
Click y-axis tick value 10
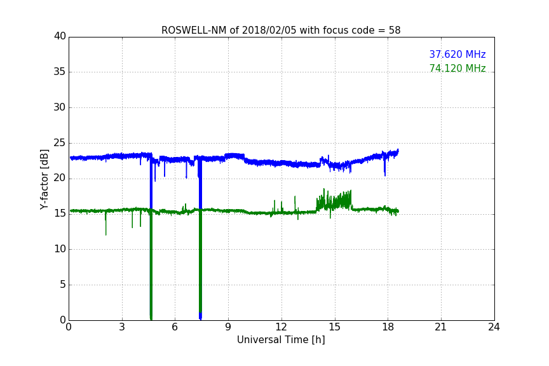coord(60,249)
